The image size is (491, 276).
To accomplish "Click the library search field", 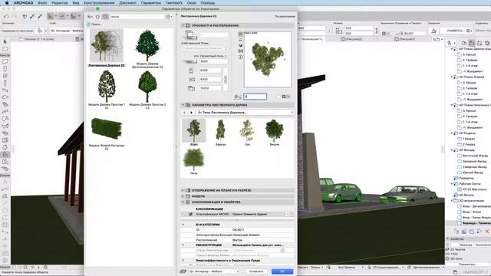I will coord(137,17).
